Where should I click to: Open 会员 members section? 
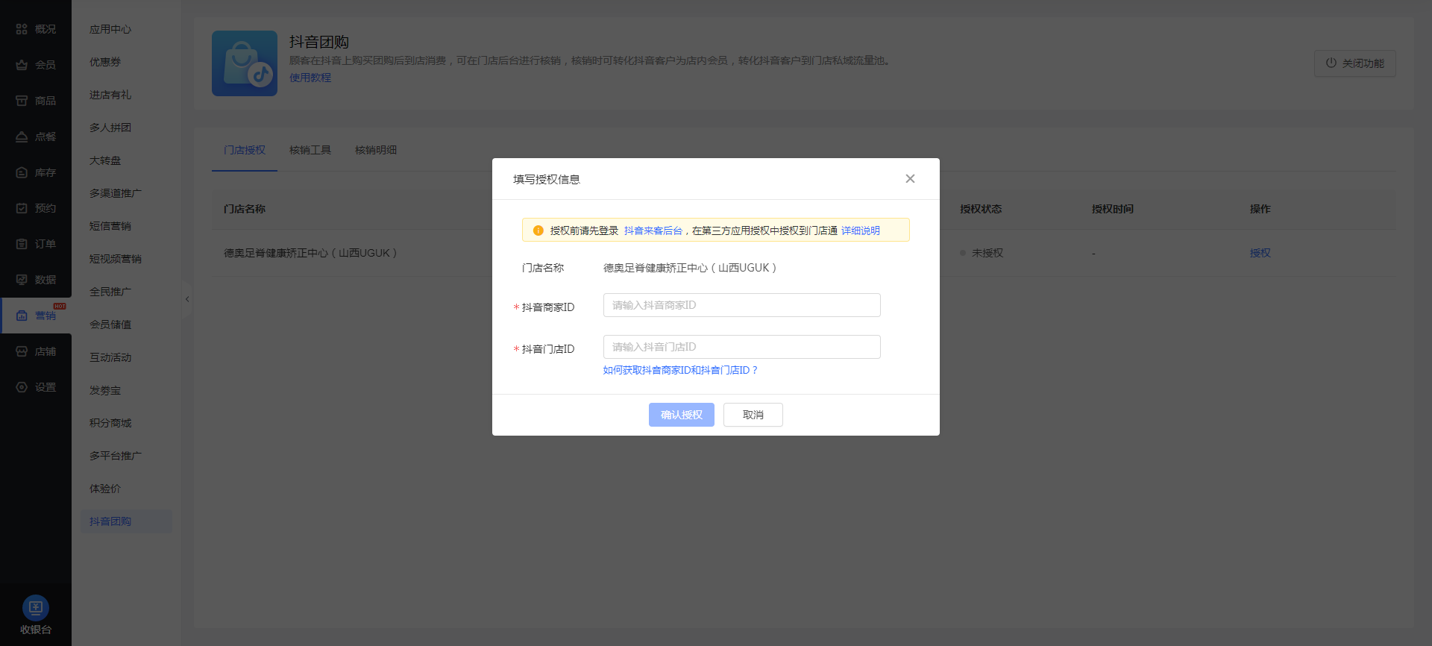[36, 65]
